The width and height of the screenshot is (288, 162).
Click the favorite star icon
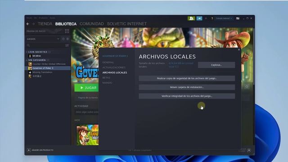[x=247, y=86]
